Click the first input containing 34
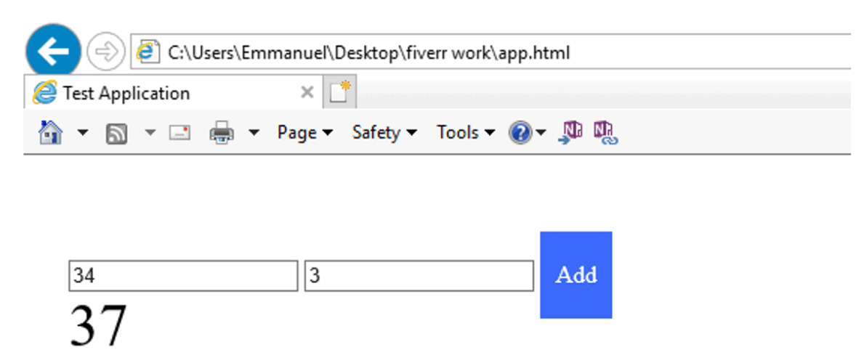 pyautogui.click(x=183, y=276)
